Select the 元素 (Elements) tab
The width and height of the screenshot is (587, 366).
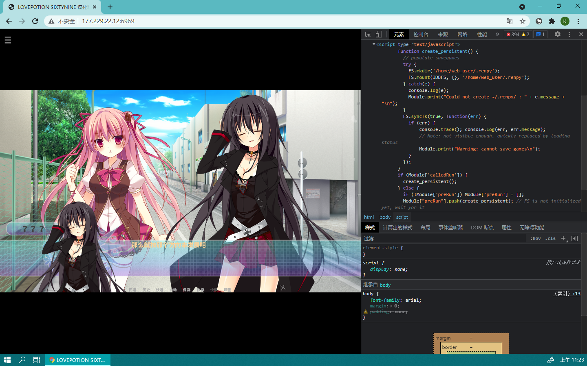pyautogui.click(x=399, y=34)
